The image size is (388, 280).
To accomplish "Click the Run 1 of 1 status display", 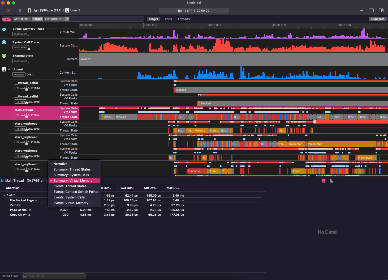I will [194, 11].
